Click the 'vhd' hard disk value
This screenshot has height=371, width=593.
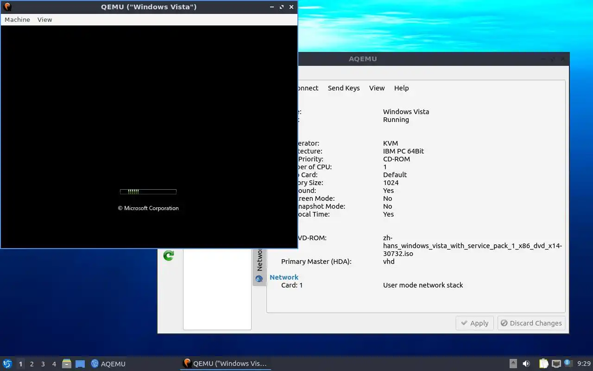tap(389, 262)
